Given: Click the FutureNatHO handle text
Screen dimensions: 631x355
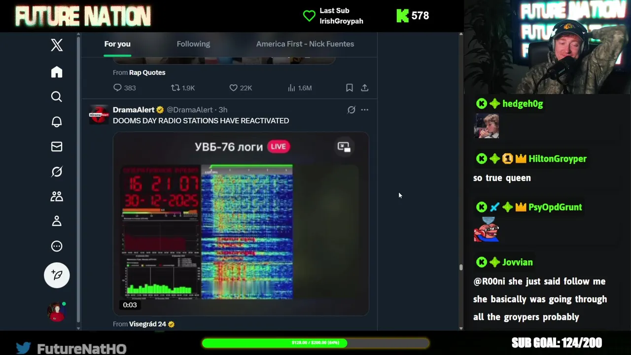Looking at the screenshot, I should point(82,349).
